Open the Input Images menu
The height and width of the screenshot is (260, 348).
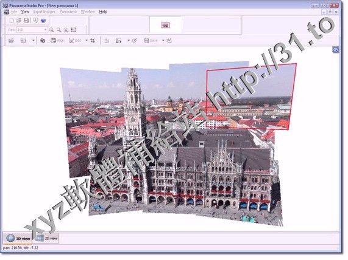click(x=44, y=12)
